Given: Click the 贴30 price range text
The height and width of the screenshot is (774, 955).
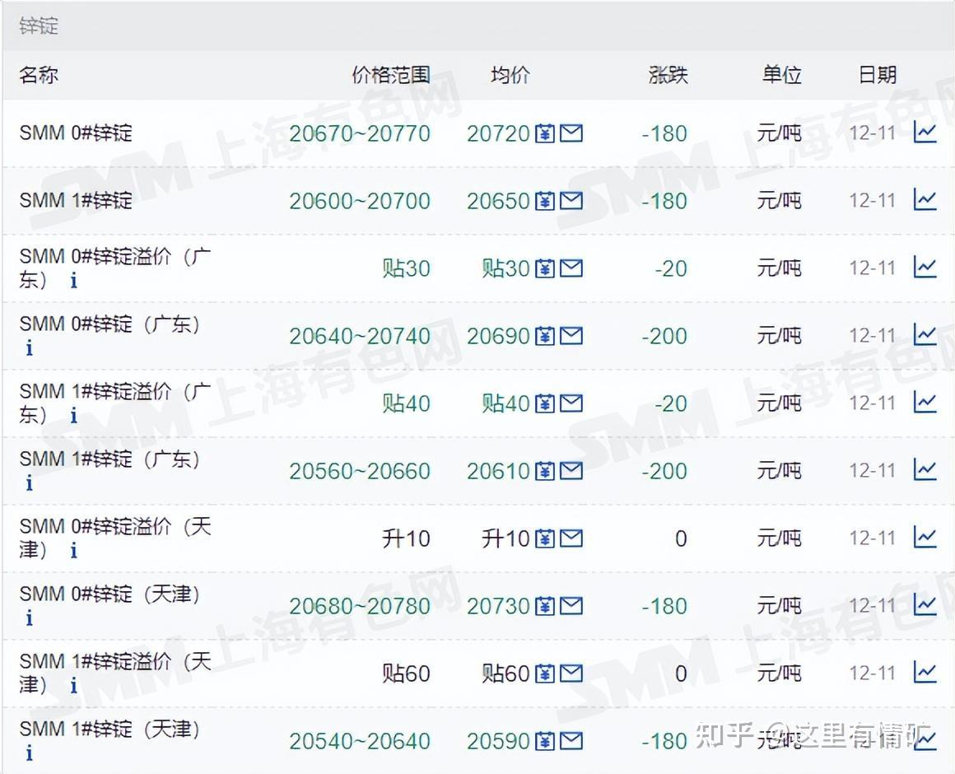Looking at the screenshot, I should tap(408, 268).
